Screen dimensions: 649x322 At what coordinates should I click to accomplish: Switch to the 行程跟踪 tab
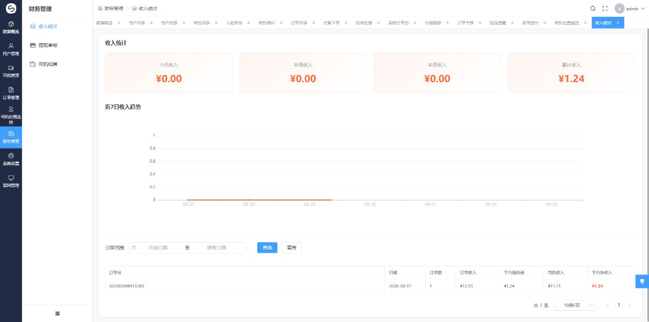click(x=433, y=23)
